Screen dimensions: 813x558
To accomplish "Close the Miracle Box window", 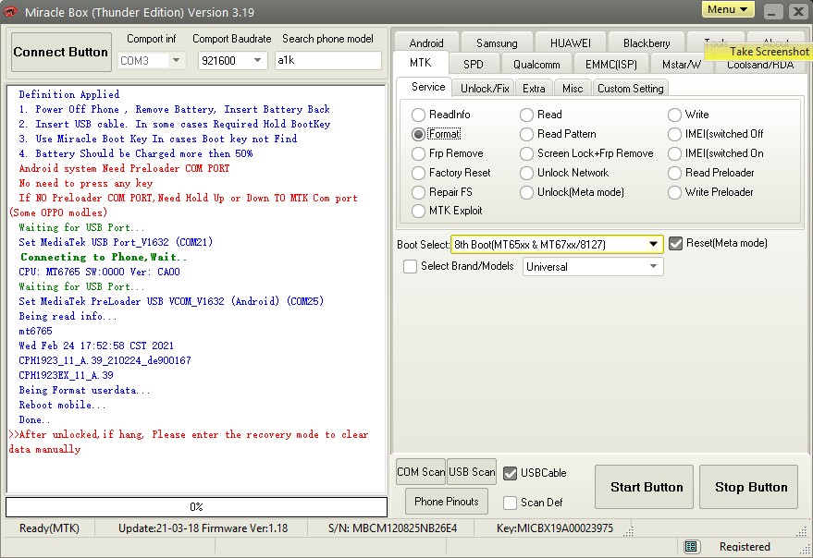I will (x=798, y=11).
